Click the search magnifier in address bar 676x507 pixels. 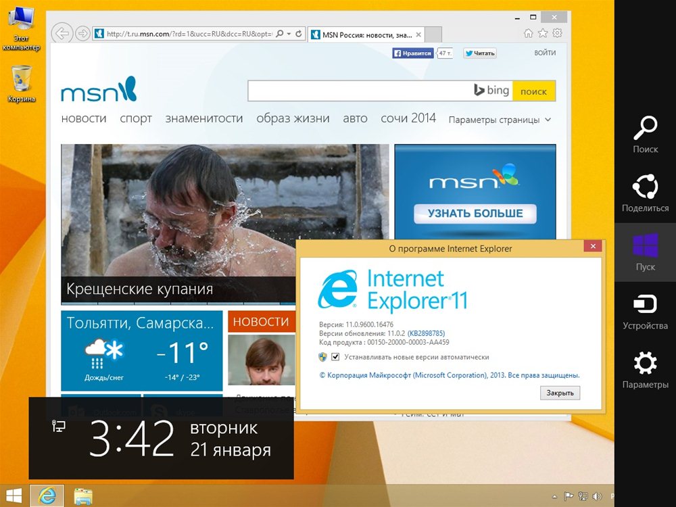[x=279, y=33]
